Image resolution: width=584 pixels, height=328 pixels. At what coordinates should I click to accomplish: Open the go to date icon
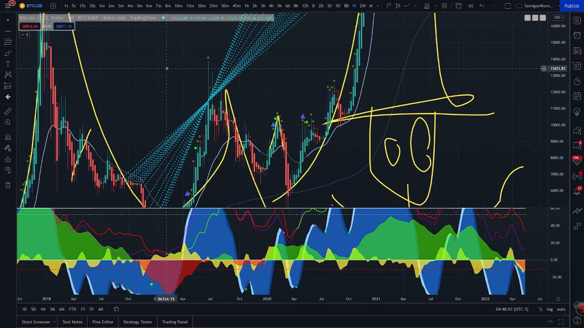116,309
